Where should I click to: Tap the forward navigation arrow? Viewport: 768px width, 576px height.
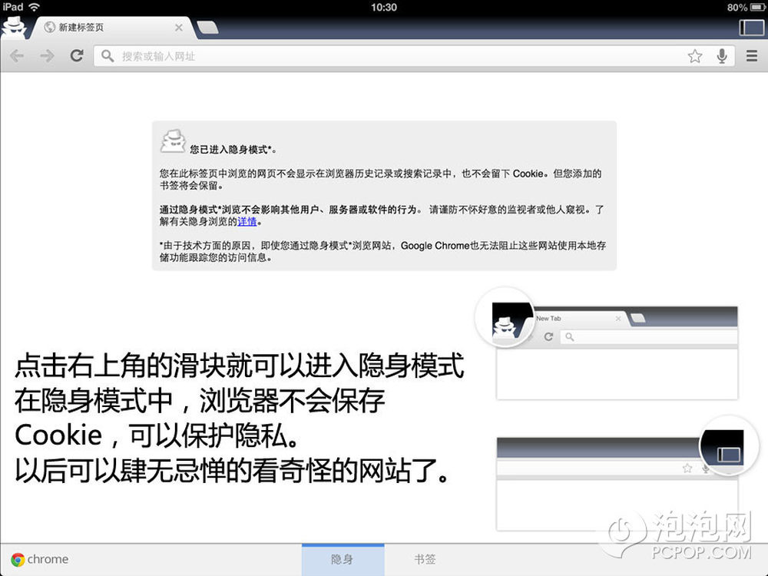[x=47, y=56]
